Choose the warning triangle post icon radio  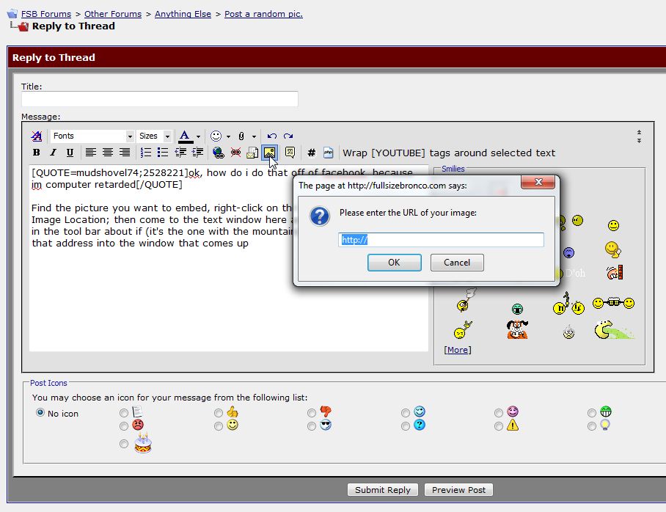point(499,425)
